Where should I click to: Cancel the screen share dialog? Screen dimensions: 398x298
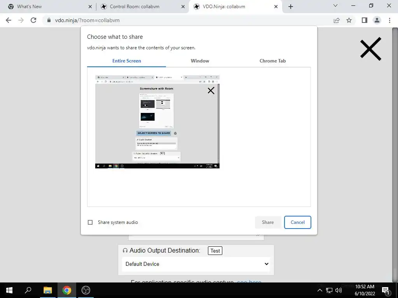click(x=297, y=222)
